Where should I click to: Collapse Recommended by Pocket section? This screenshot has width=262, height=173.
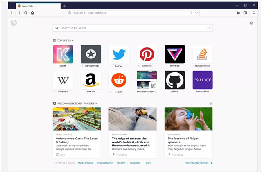pos(75,103)
